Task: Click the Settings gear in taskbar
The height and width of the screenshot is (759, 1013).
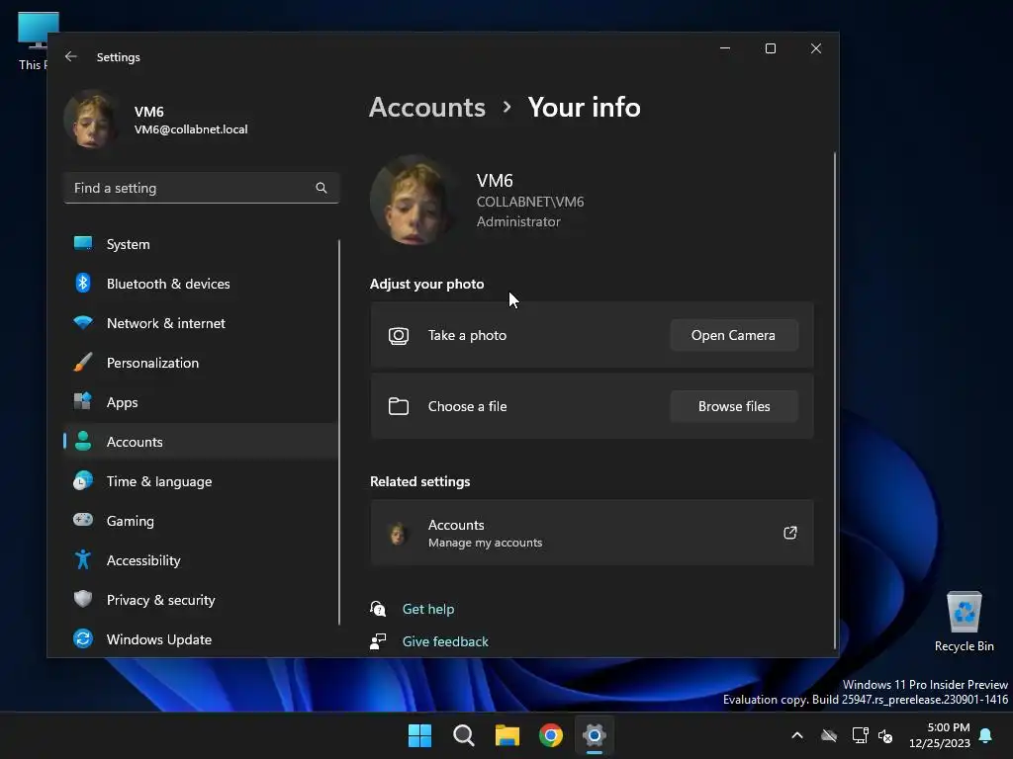Action: pos(595,735)
